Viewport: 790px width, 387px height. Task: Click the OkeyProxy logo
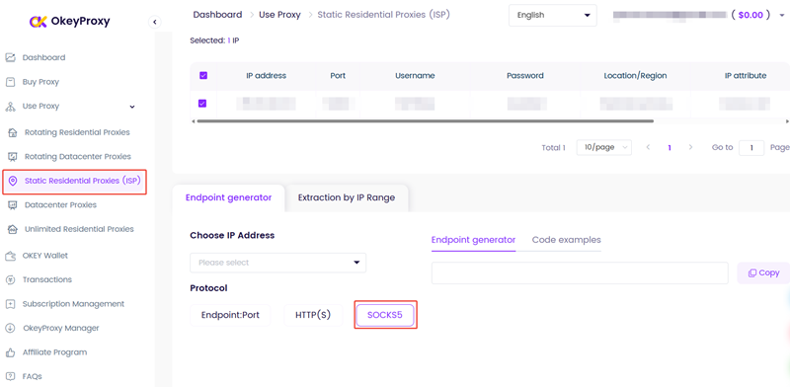pyautogui.click(x=69, y=21)
